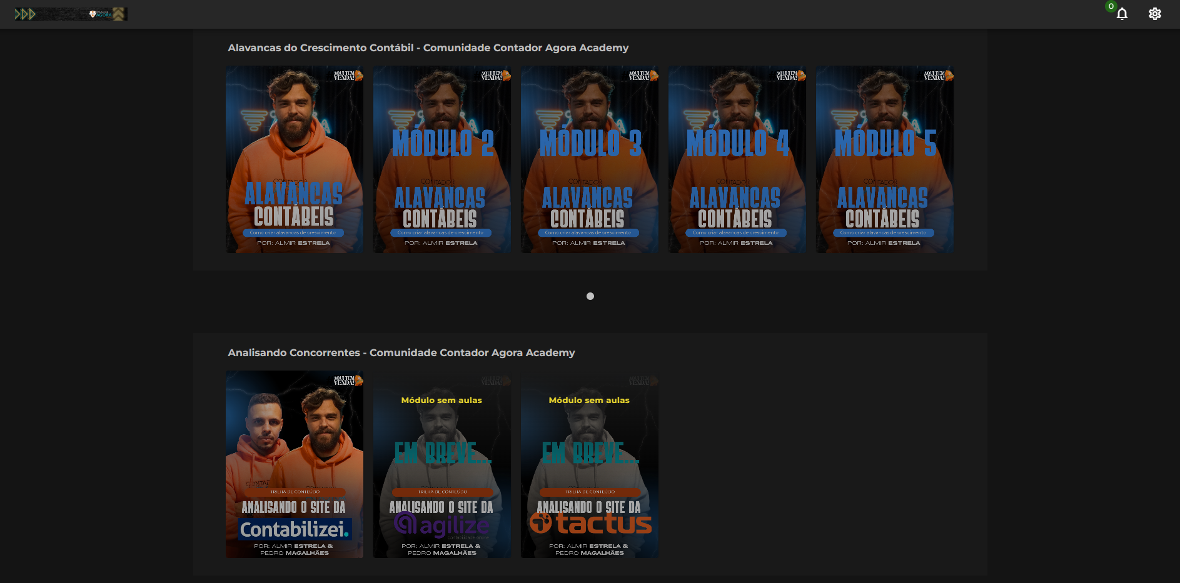Screen dimensions: 1180x583
Task: Open the Analisando o site da tactus card
Action: pos(590,464)
